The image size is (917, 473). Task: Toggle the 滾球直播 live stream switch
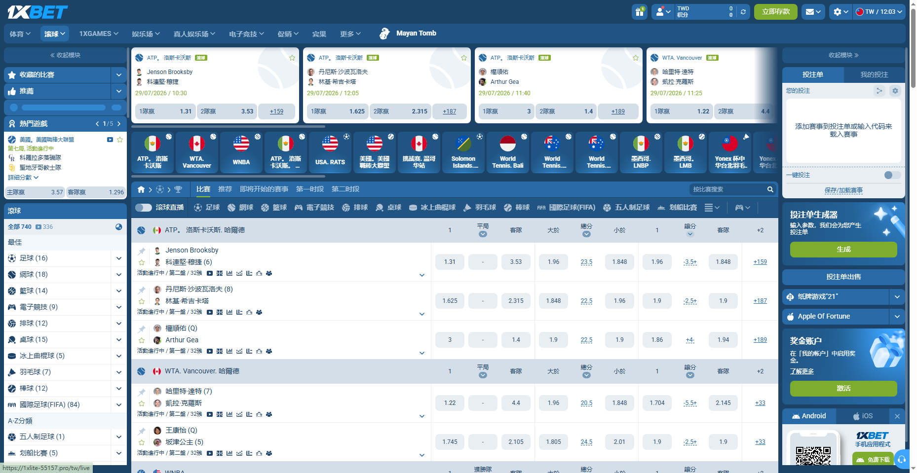click(x=144, y=208)
